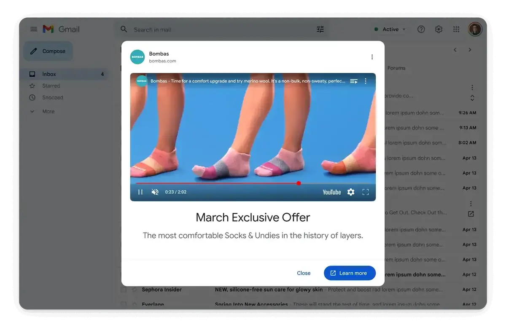Open the ad dialog three-dot menu
The height and width of the screenshot is (330, 506).
point(372,57)
